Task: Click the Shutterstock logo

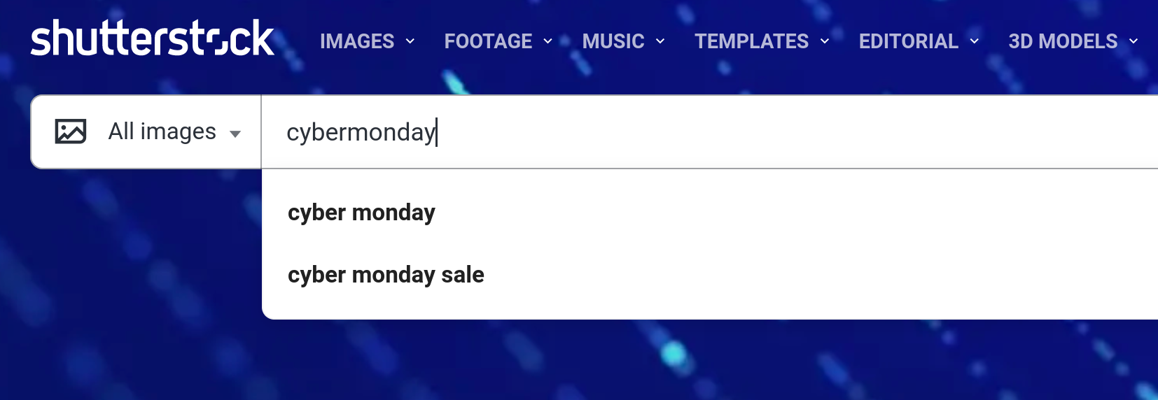Action: tap(153, 38)
